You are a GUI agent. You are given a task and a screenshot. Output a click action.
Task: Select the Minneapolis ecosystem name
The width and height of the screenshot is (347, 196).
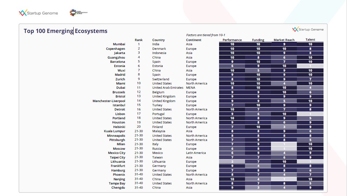pos(116,136)
